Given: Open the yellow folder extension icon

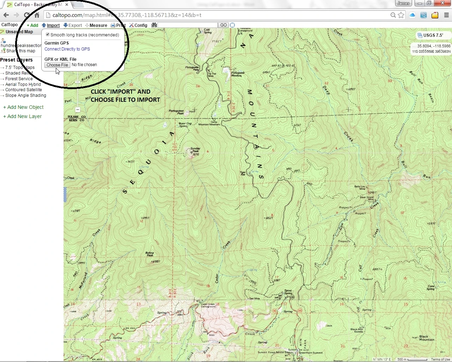Looking at the screenshot, I should click(435, 15).
